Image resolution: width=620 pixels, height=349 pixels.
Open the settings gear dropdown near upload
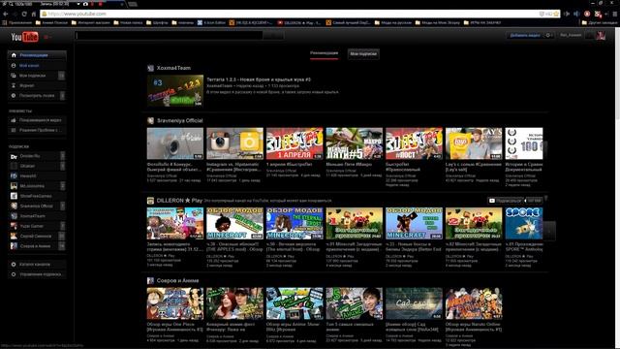pyautogui.click(x=549, y=35)
